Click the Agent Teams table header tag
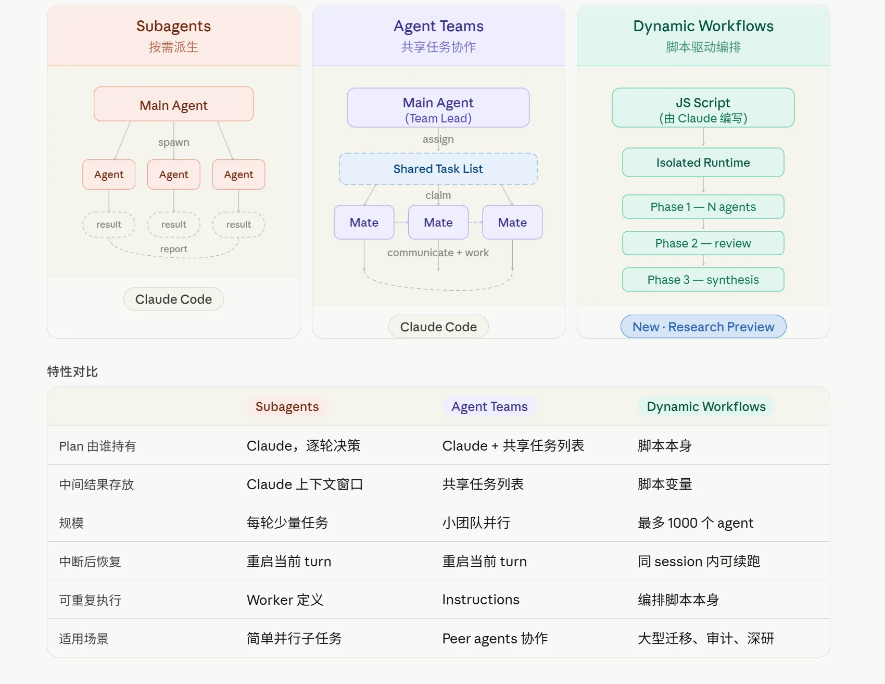 [x=489, y=407]
